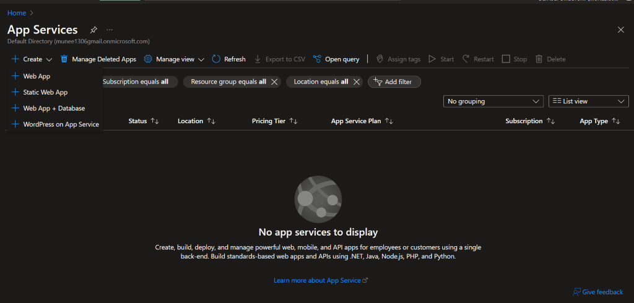Click the Restart toolbar button
This screenshot has width=634, height=303.
click(478, 59)
